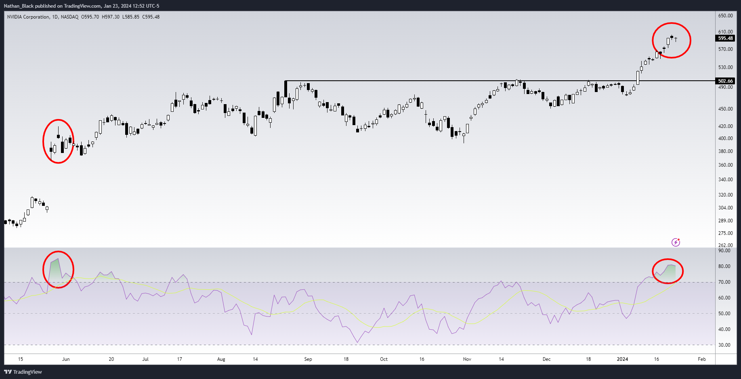Click the RSI scale value 70.00
Viewport: 741px width, 379px height.
pyautogui.click(x=724, y=282)
